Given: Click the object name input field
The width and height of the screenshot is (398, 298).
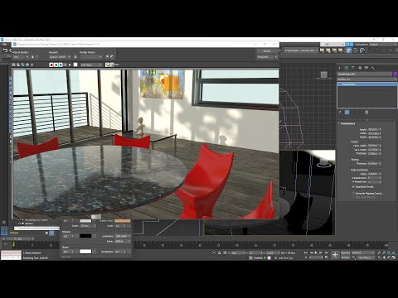Looking at the screenshot, I should [365, 74].
